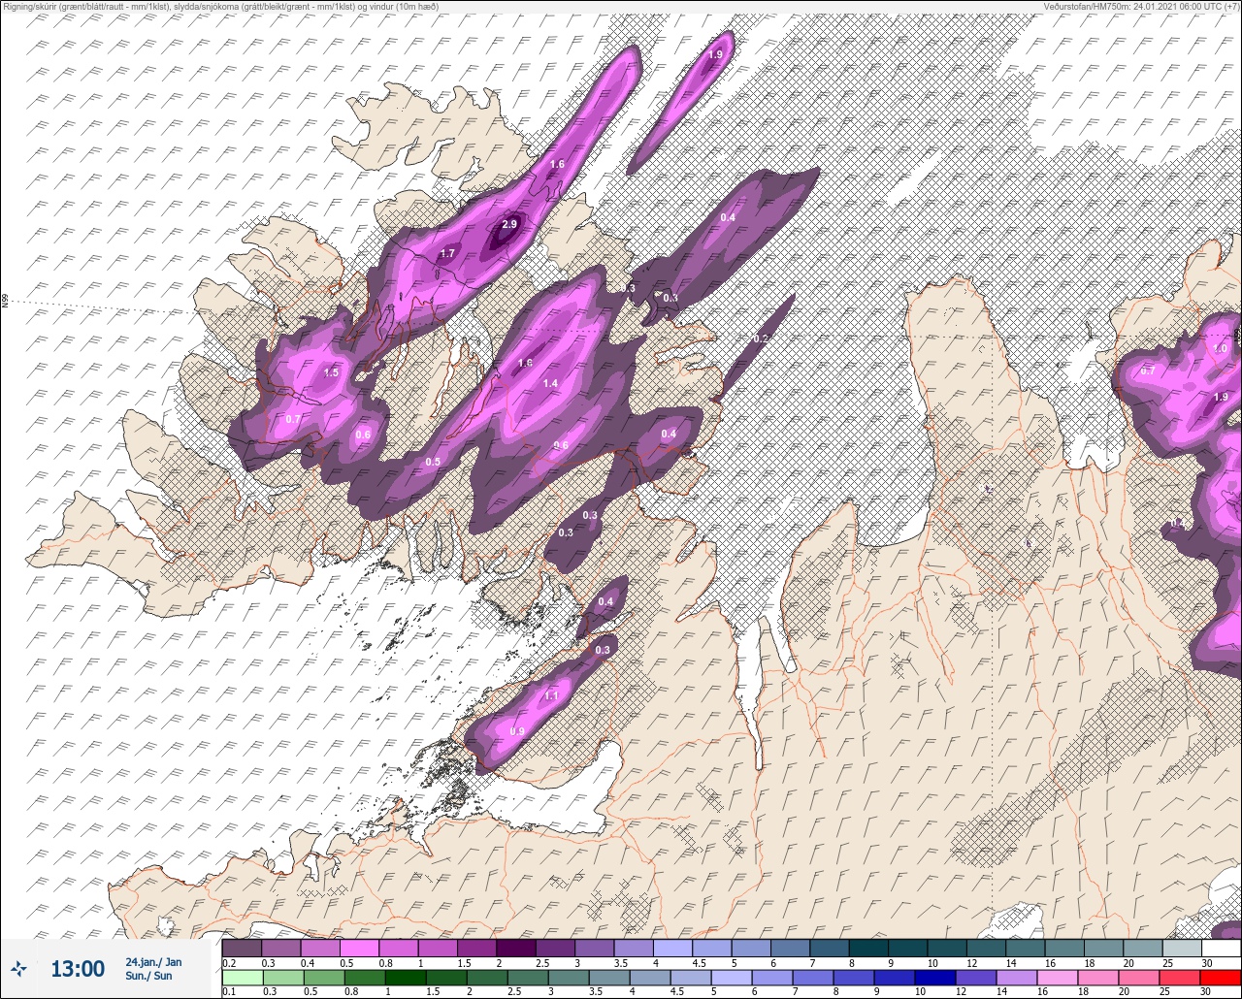1242x999 pixels.
Task: Pick bottom-row bright red swatch above 30
Action: pyautogui.click(x=1221, y=978)
